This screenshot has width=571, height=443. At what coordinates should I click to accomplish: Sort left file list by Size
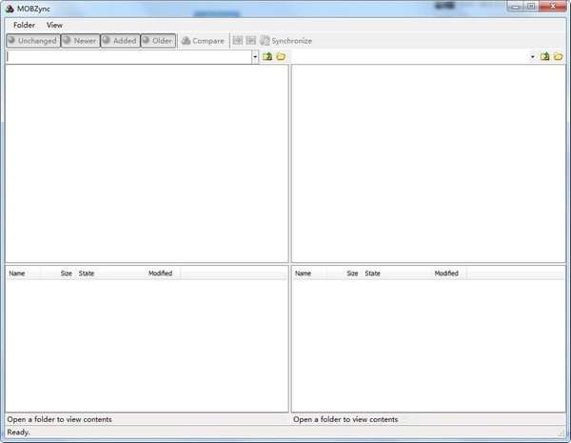(57, 273)
